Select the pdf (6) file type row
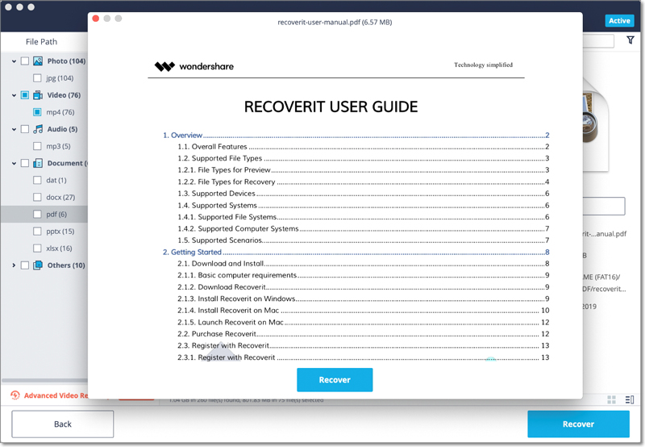The image size is (645, 447). pyautogui.click(x=56, y=215)
